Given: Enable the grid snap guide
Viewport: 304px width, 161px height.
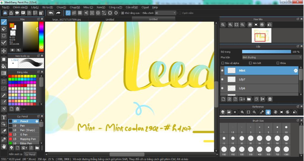Looking at the screenshot, I should pos(80,13).
